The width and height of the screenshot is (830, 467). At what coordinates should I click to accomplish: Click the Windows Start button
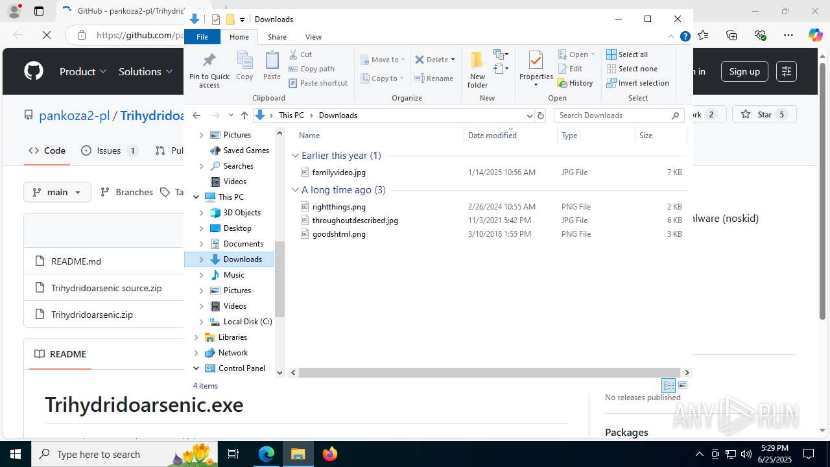[16, 454]
